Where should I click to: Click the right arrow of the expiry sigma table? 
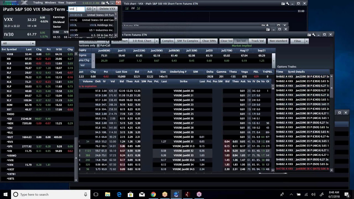[274, 61]
